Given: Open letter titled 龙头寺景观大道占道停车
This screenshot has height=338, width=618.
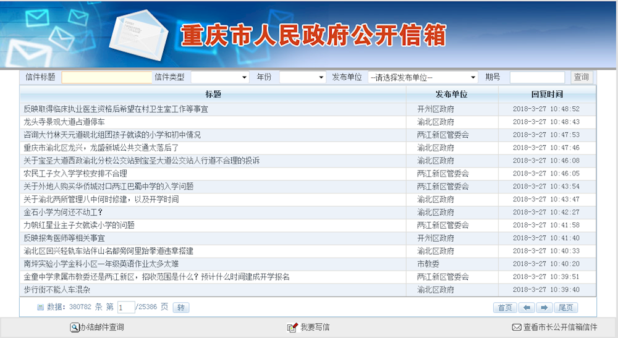Looking at the screenshot, I should [x=64, y=122].
